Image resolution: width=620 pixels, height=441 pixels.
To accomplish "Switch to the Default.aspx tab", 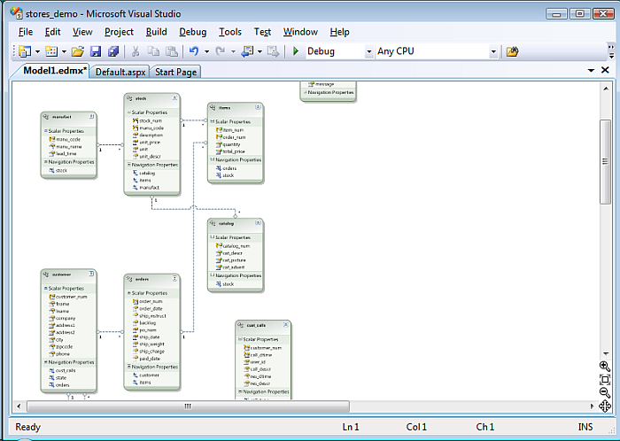I will click(x=120, y=72).
